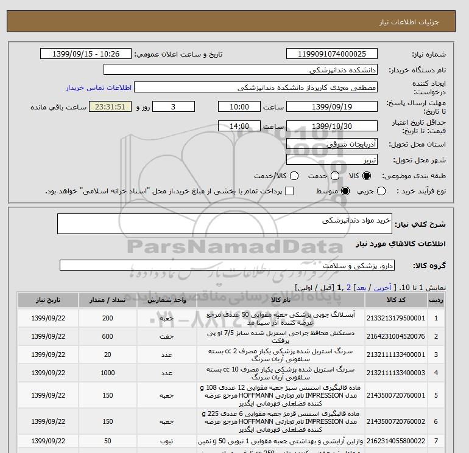Click unit جفت in row 2

pos(167,336)
